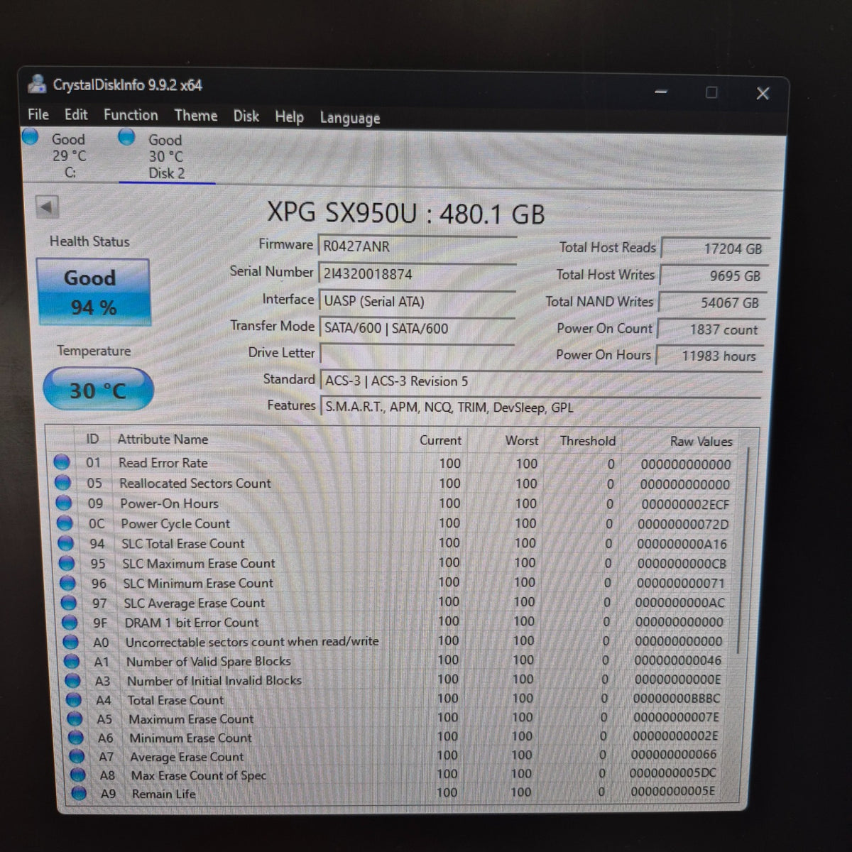Click the status icon for Uncorrectable sectors count
Viewport: 852px width, 852px height.
[x=71, y=642]
